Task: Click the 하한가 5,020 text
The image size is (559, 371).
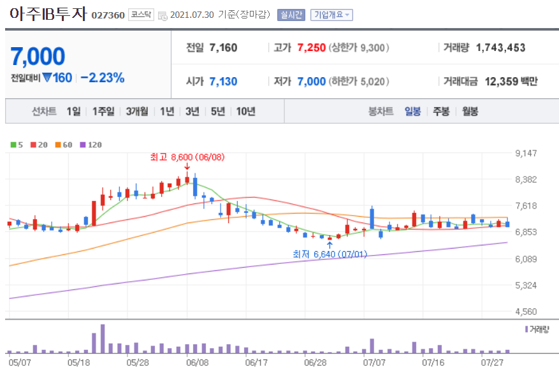Action: point(359,81)
